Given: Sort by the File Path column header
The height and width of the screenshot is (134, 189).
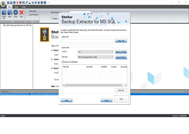Looking at the screenshot, I should 74,67.
